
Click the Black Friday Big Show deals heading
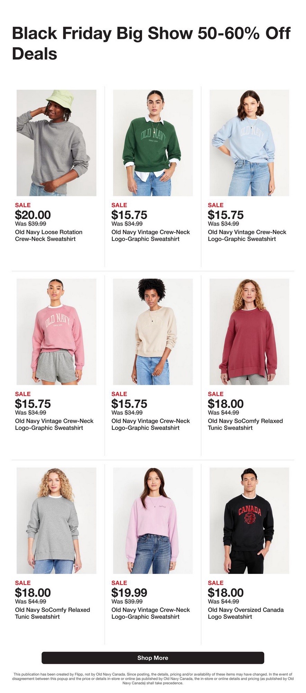[151, 44]
